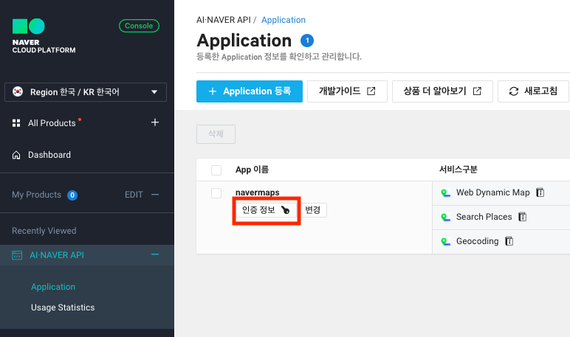570x337 pixels.
Task: Click the My Products count badge
Action: (x=72, y=195)
